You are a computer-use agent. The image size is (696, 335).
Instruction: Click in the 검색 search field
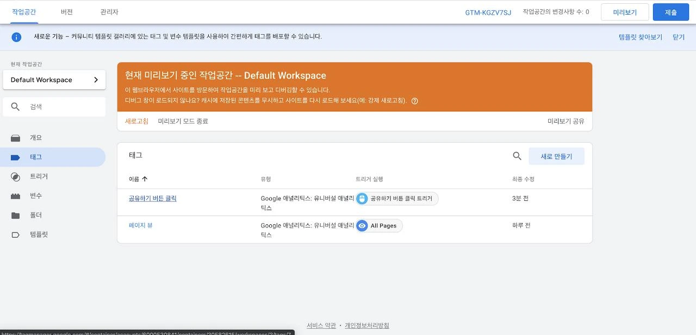click(54, 107)
